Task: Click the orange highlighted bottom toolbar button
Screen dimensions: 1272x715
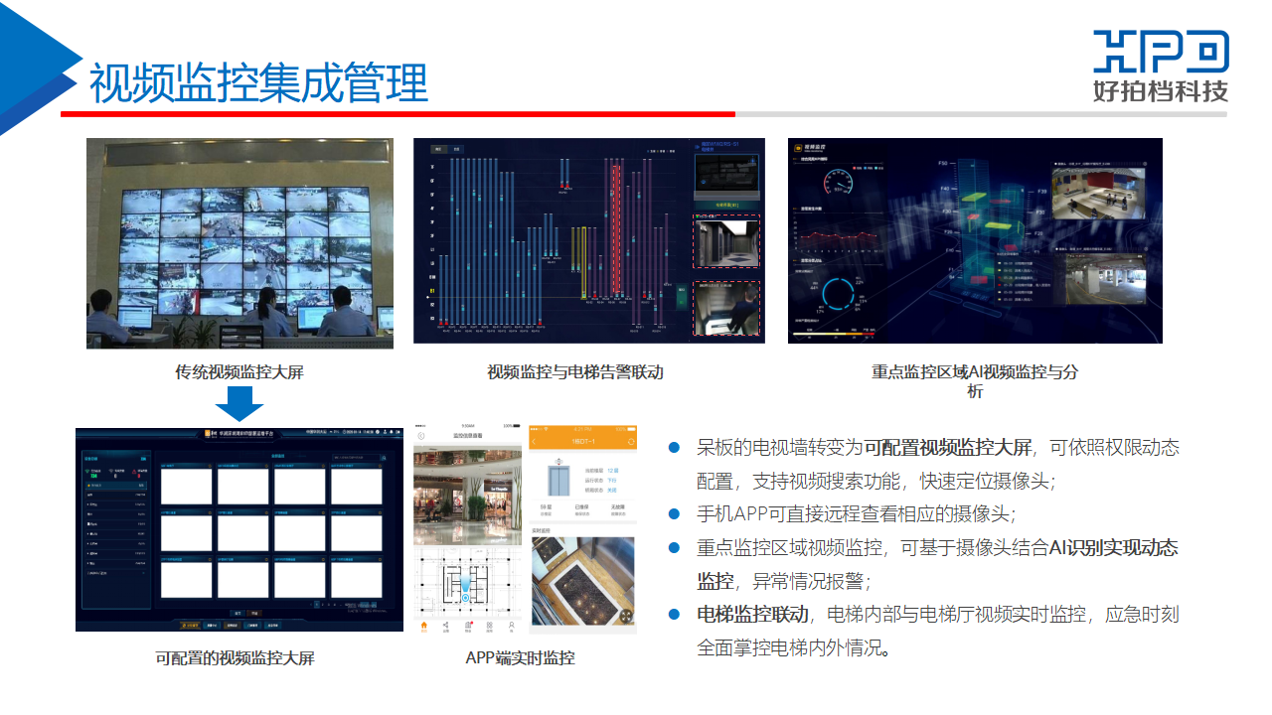Action: click(189, 626)
